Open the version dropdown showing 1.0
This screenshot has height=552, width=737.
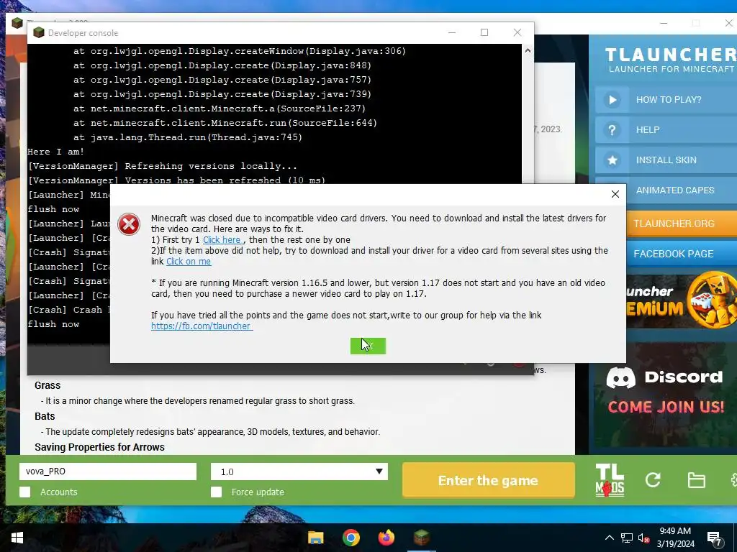(299, 471)
